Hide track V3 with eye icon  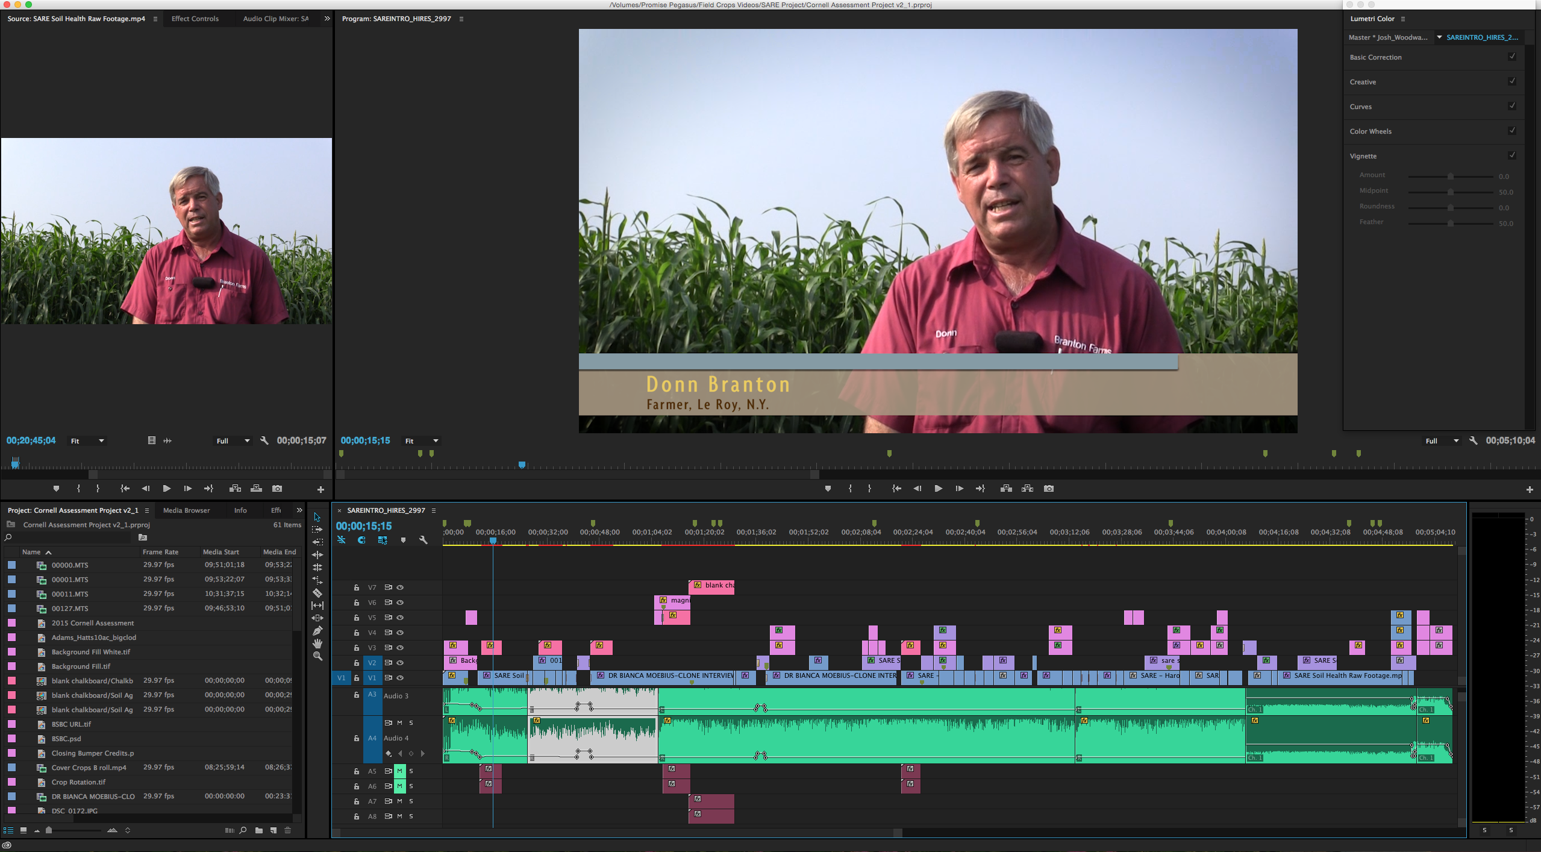pyautogui.click(x=400, y=648)
